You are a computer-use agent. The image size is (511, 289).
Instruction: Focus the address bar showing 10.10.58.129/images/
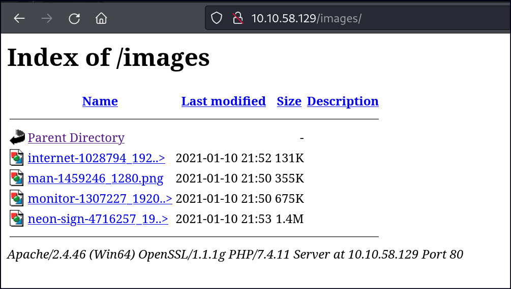point(356,19)
